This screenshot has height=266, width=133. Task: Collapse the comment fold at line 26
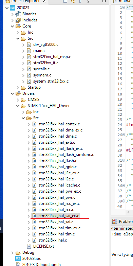point(124,135)
